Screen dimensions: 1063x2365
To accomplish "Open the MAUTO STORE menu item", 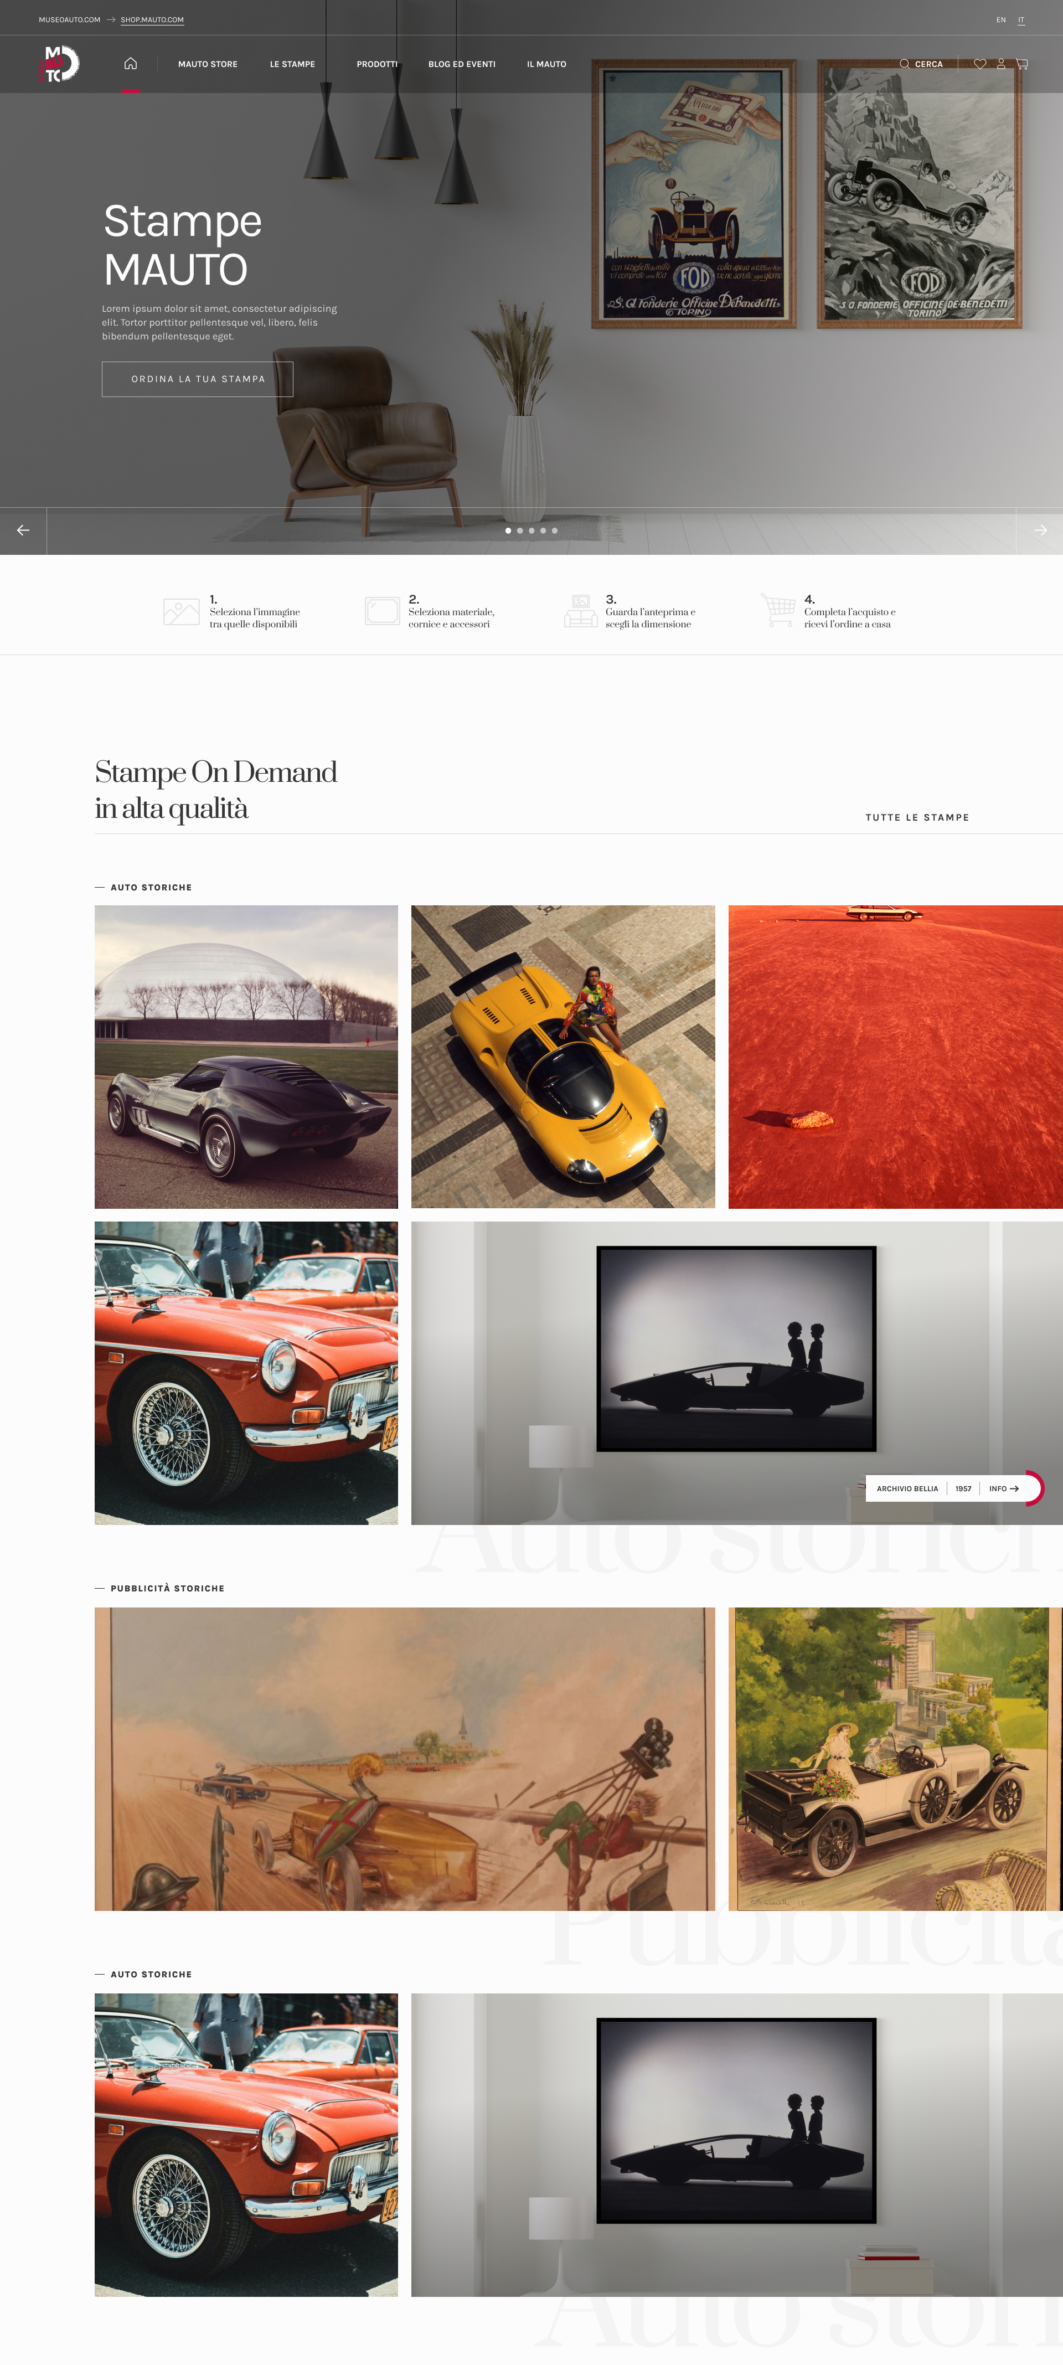I will pos(208,64).
